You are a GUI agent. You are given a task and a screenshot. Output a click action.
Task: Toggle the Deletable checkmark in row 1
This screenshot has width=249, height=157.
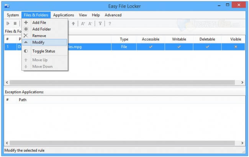point(207,47)
